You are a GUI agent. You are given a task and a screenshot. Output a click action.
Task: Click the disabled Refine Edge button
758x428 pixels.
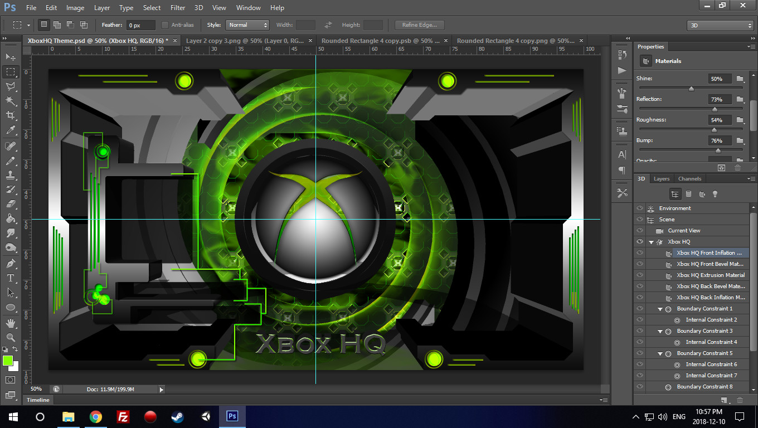[x=420, y=25]
